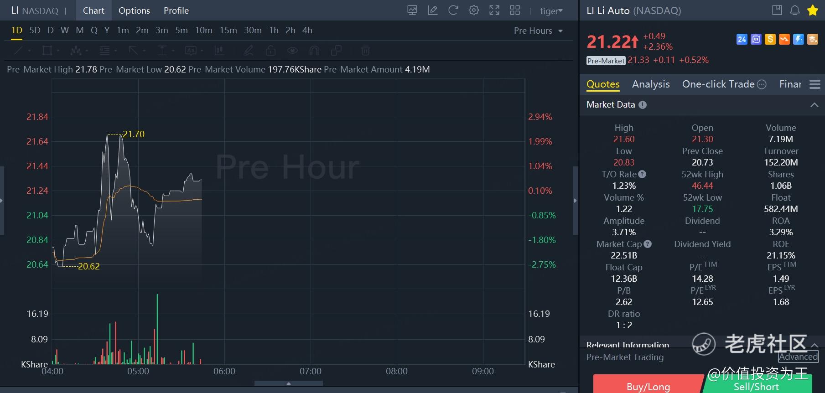The width and height of the screenshot is (825, 393).
Task: Click the Buy/Long button
Action: point(649,384)
